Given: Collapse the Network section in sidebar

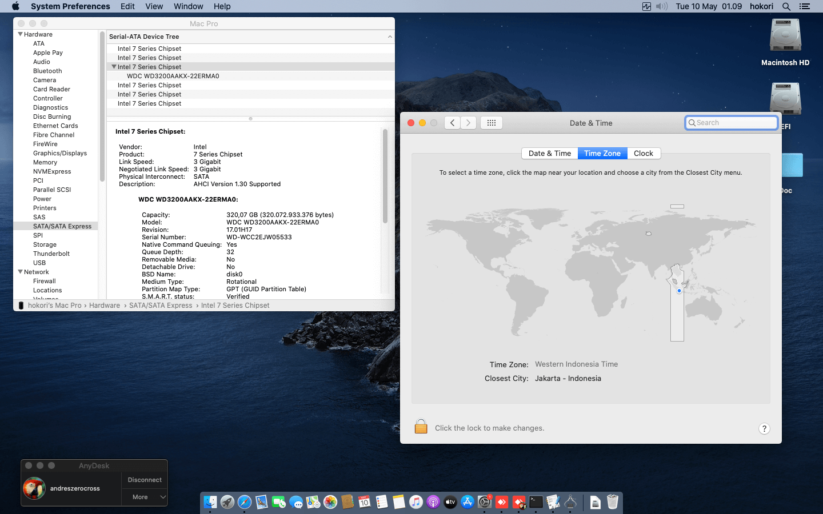Looking at the screenshot, I should 21,272.
